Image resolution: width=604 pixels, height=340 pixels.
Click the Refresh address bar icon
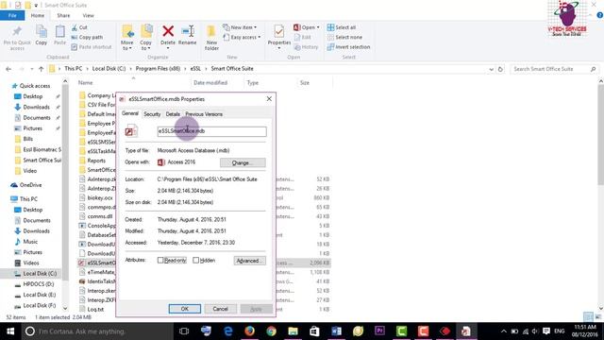point(500,69)
